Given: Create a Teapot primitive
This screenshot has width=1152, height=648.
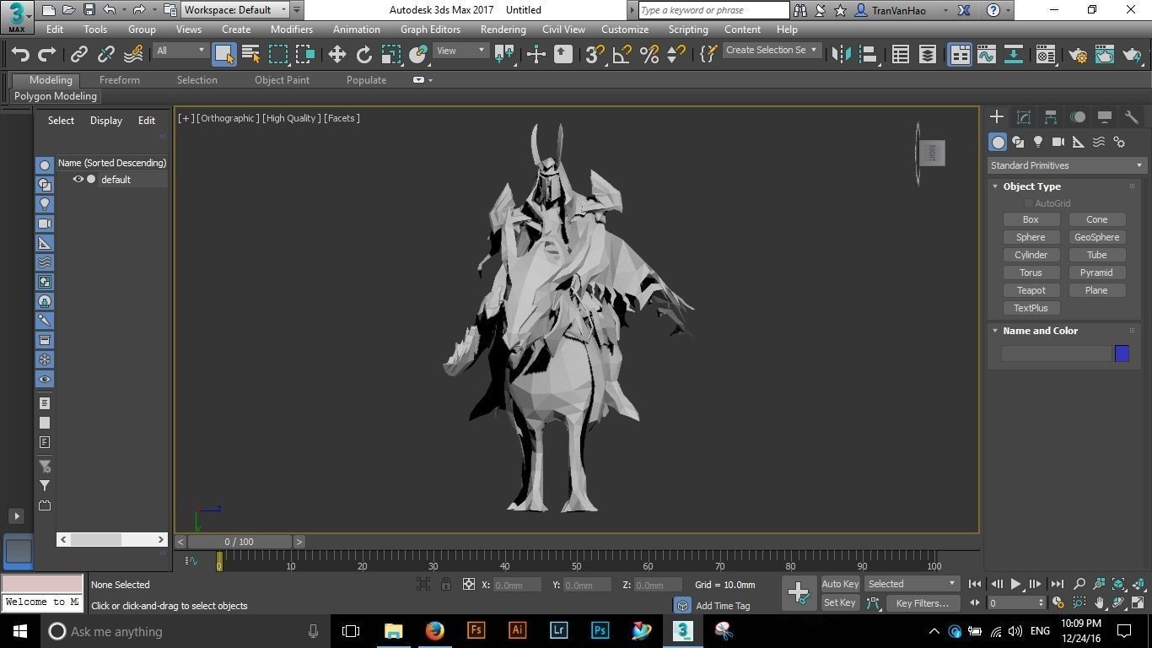Looking at the screenshot, I should coord(1031,290).
